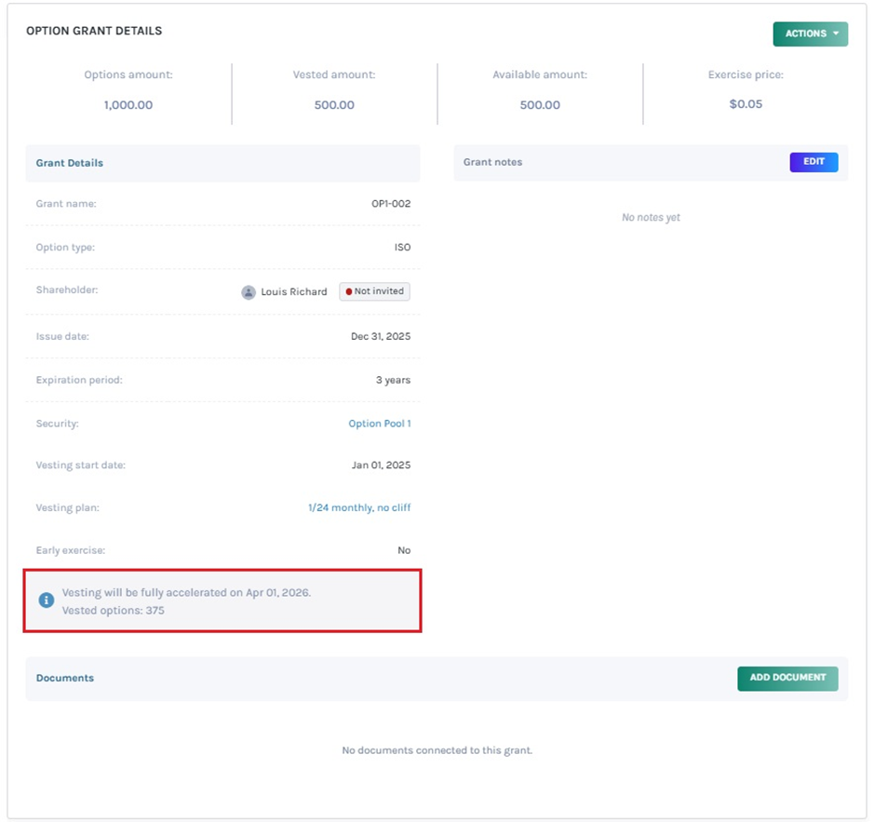Image resolution: width=874 pixels, height=822 pixels.
Task: Click the Vested amount value 500.00
Action: pos(334,105)
